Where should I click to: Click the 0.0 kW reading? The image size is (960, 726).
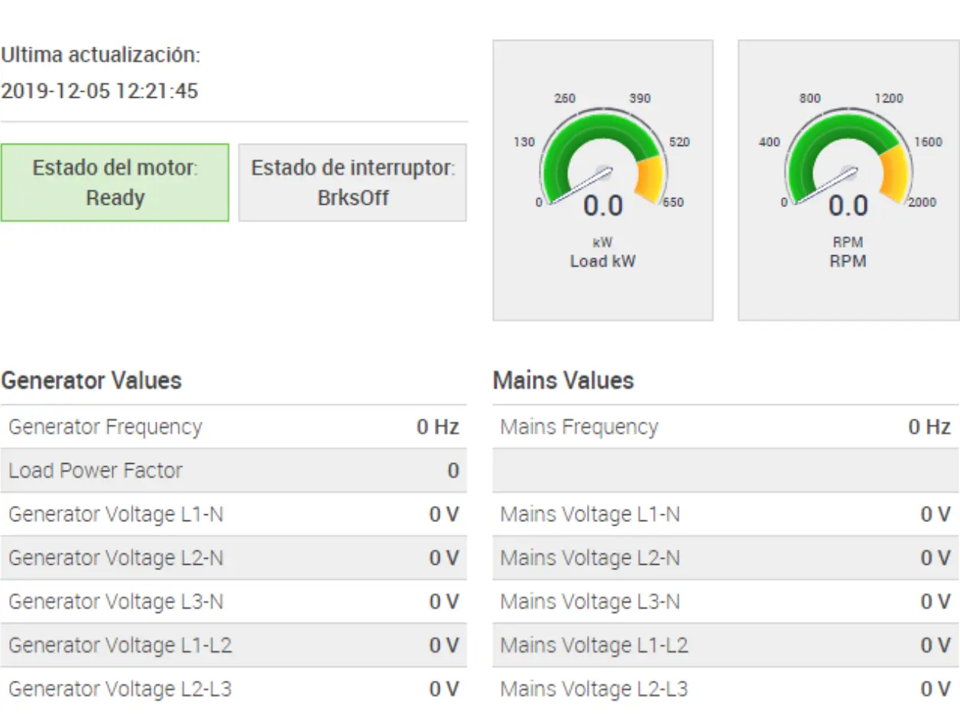pos(603,206)
